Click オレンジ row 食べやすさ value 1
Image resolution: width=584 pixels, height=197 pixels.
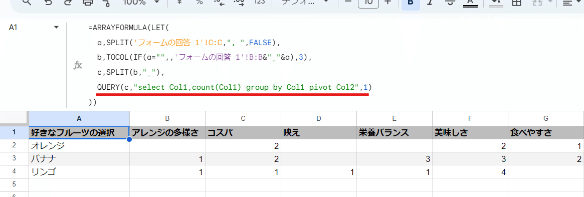pos(545,145)
